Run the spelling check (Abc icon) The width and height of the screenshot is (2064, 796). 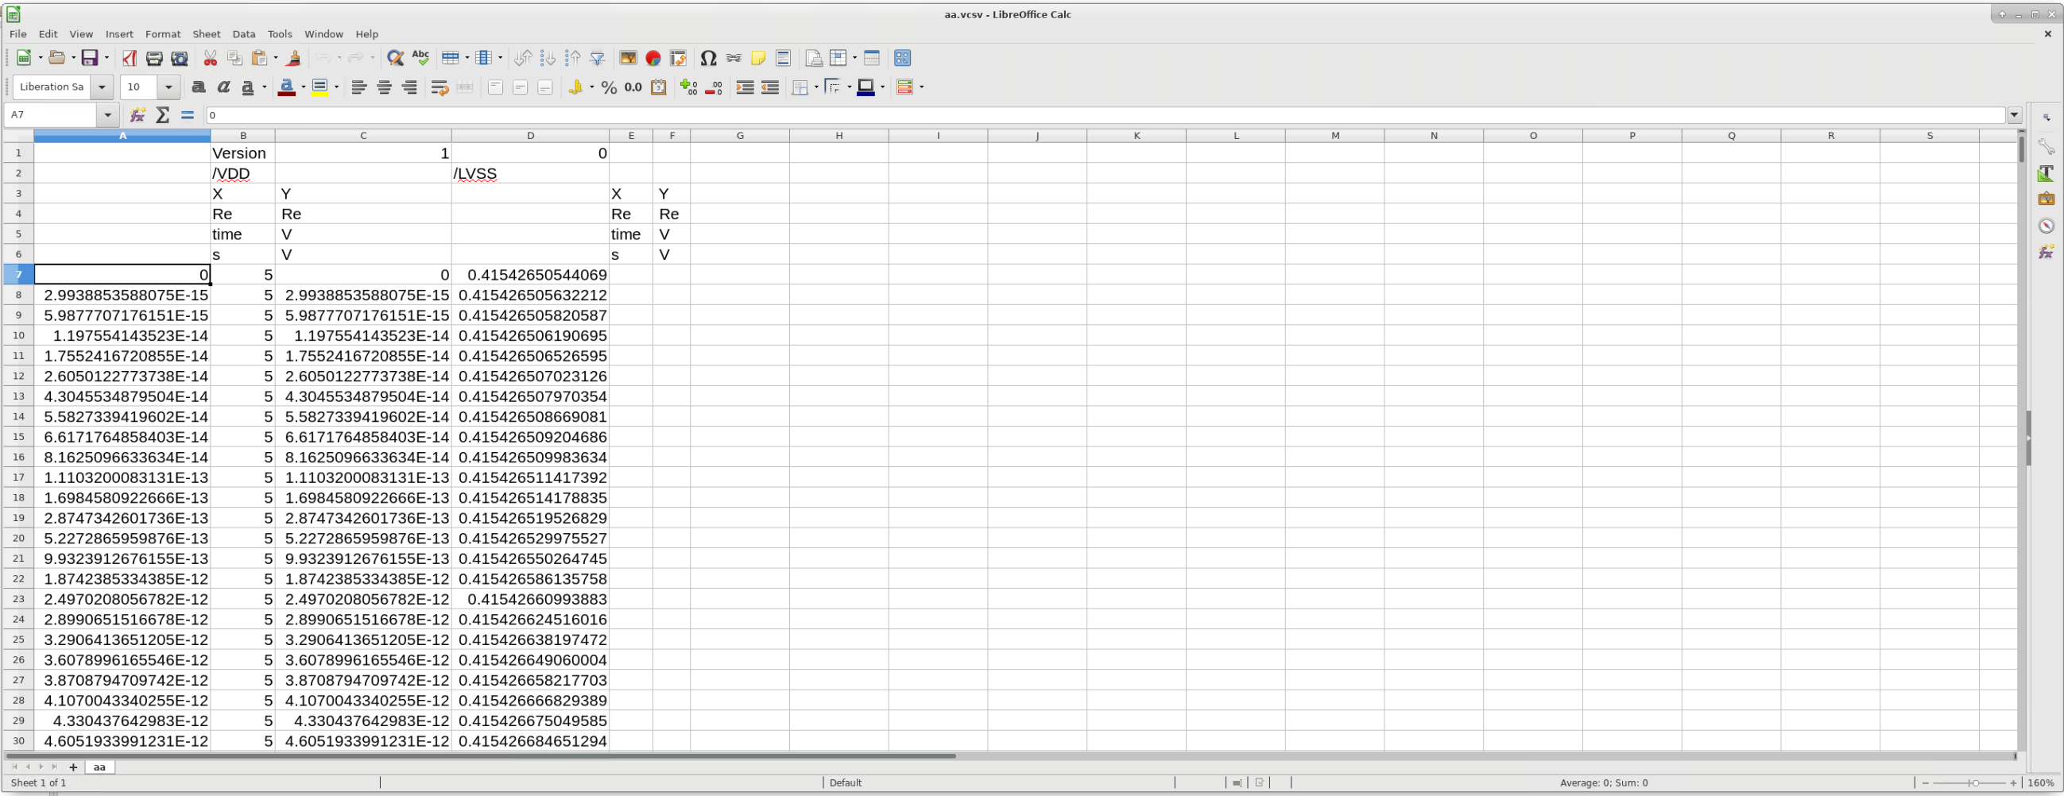[x=420, y=58]
